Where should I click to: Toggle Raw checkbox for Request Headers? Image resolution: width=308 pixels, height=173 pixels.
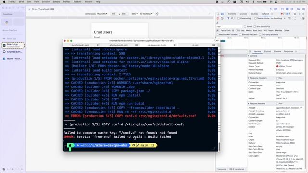click(277, 104)
